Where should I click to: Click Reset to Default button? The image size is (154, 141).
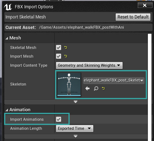coord(133,17)
